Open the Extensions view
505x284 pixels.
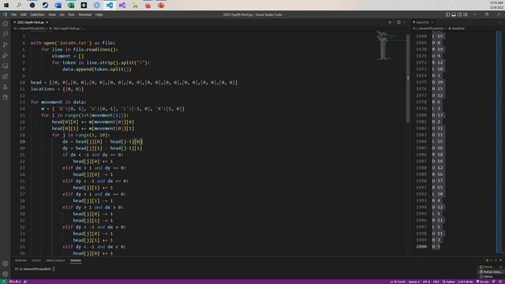(6, 77)
